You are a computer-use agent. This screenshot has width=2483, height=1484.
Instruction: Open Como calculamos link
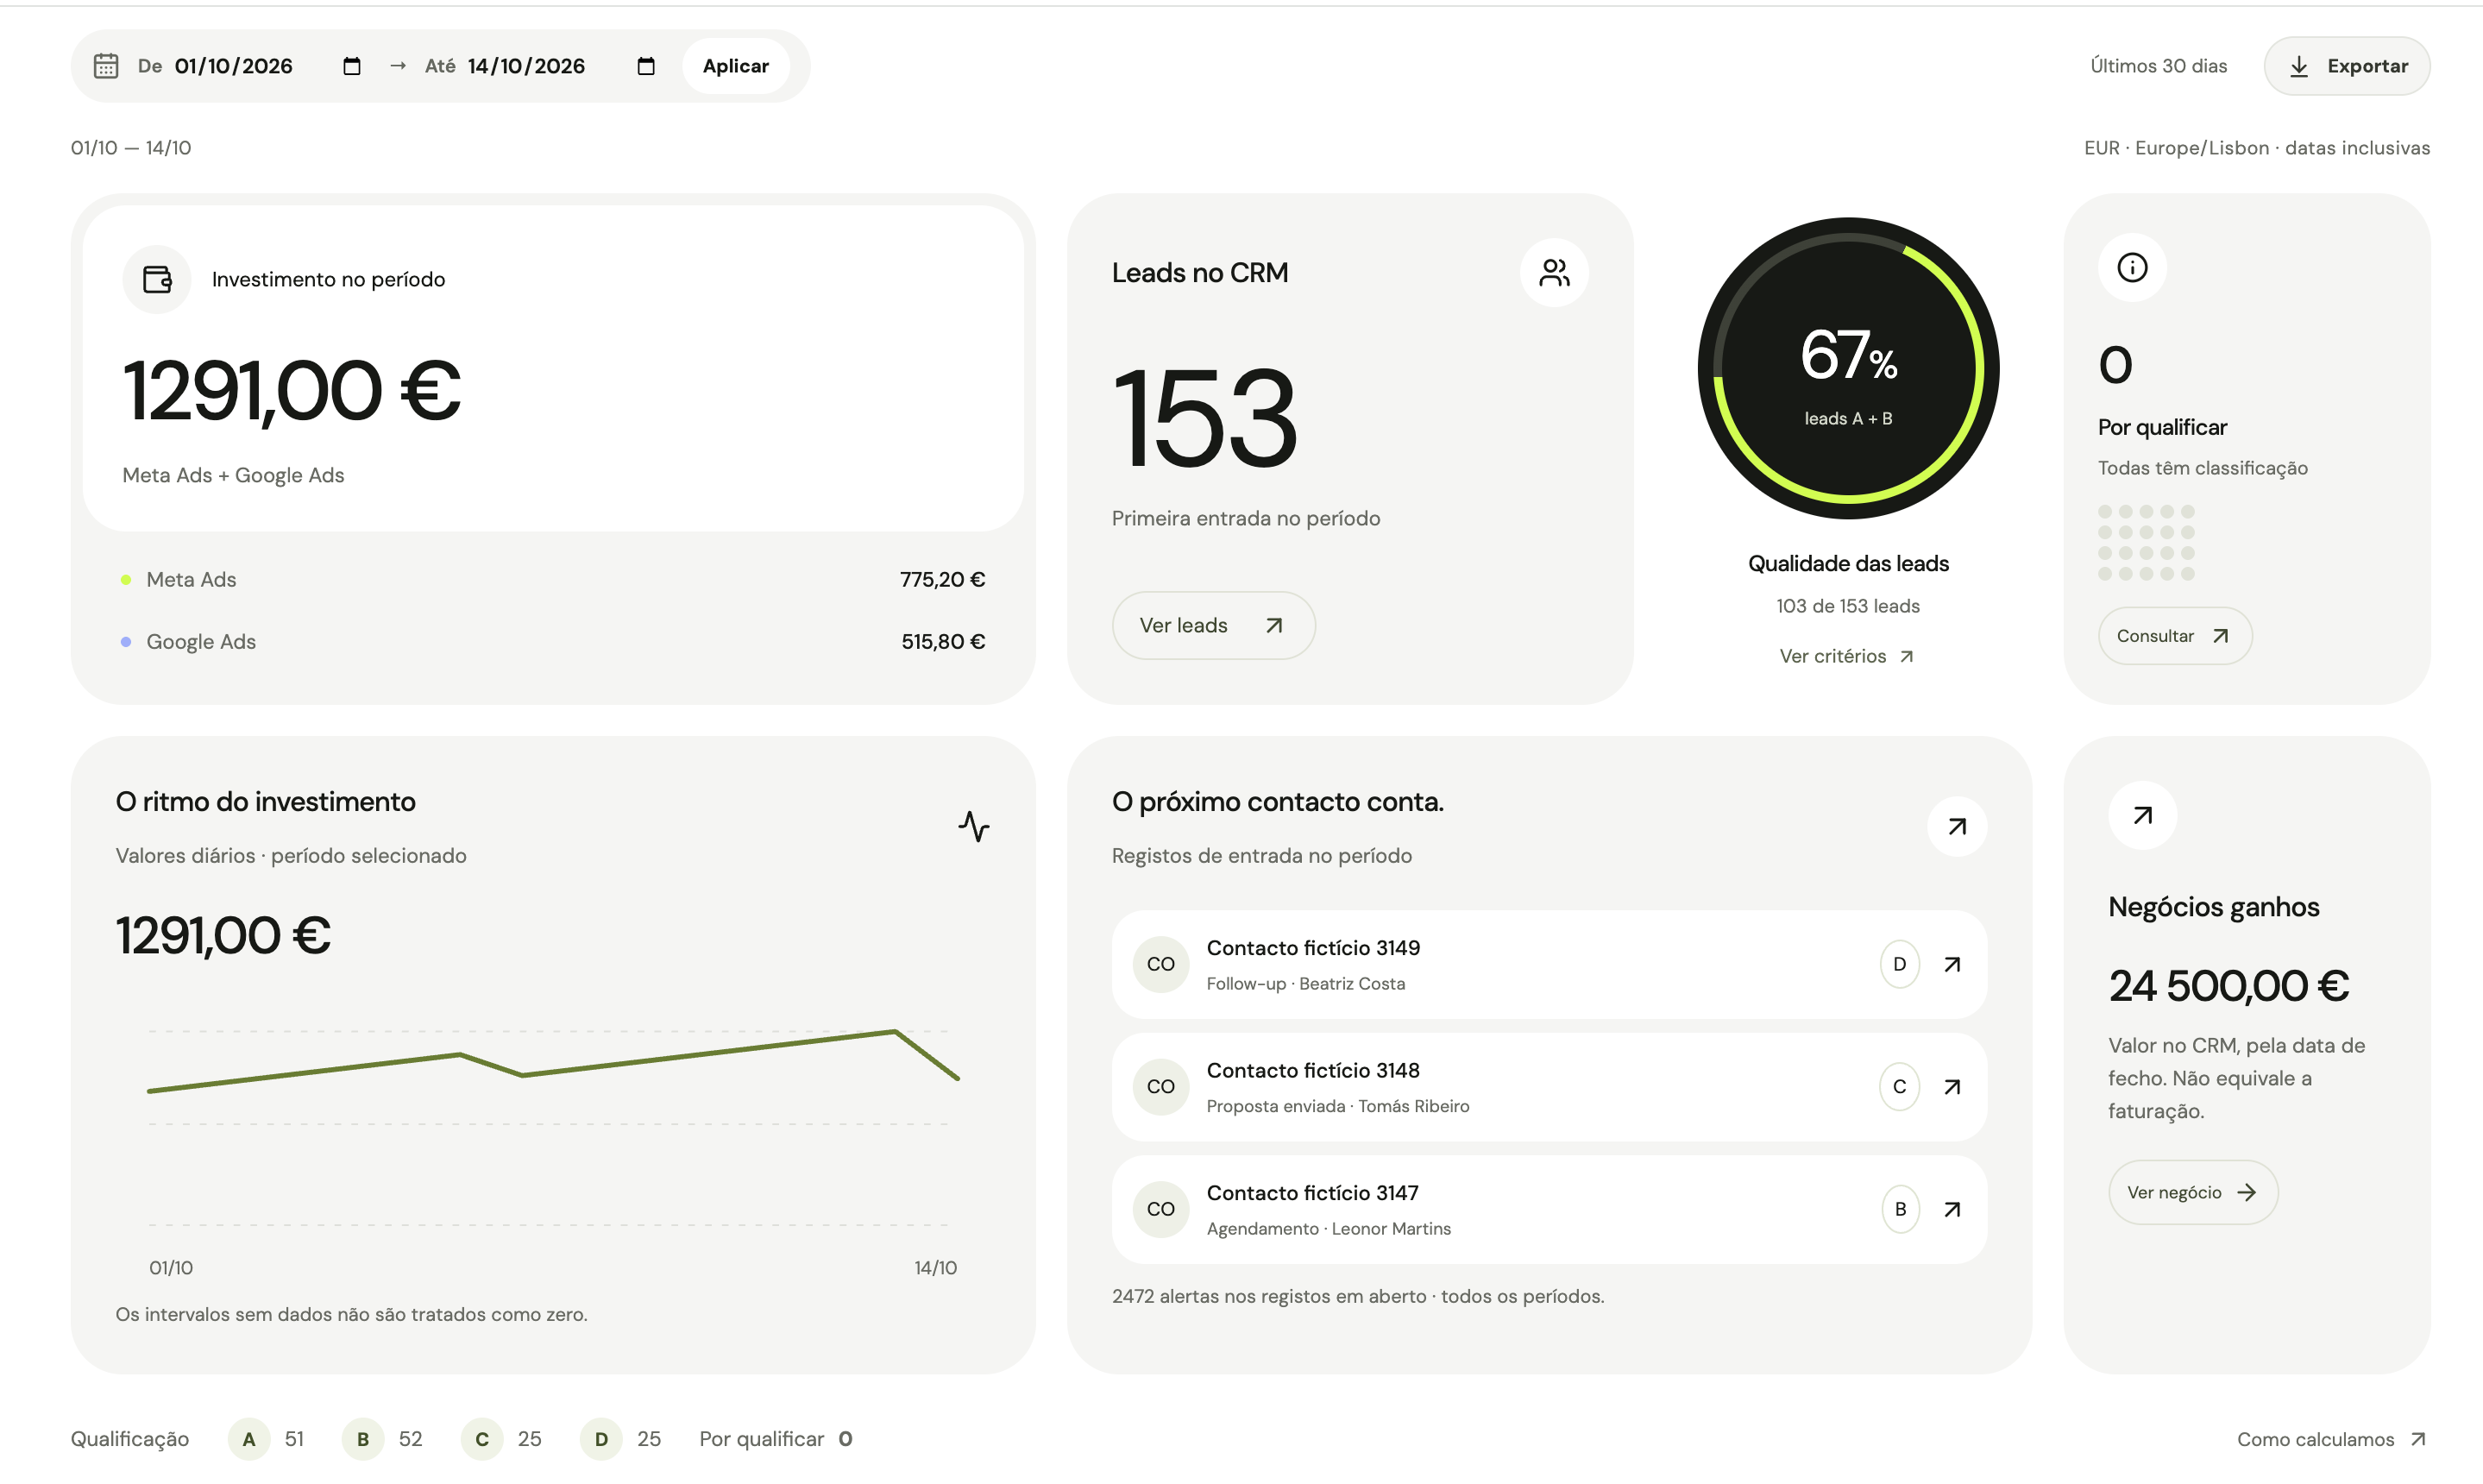tap(2332, 1439)
